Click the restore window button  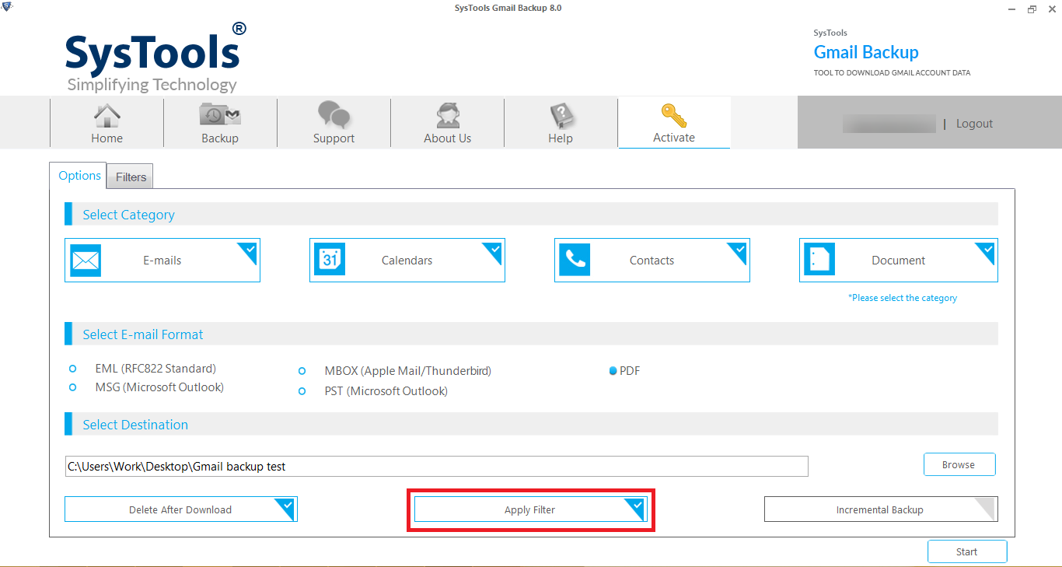point(1032,9)
